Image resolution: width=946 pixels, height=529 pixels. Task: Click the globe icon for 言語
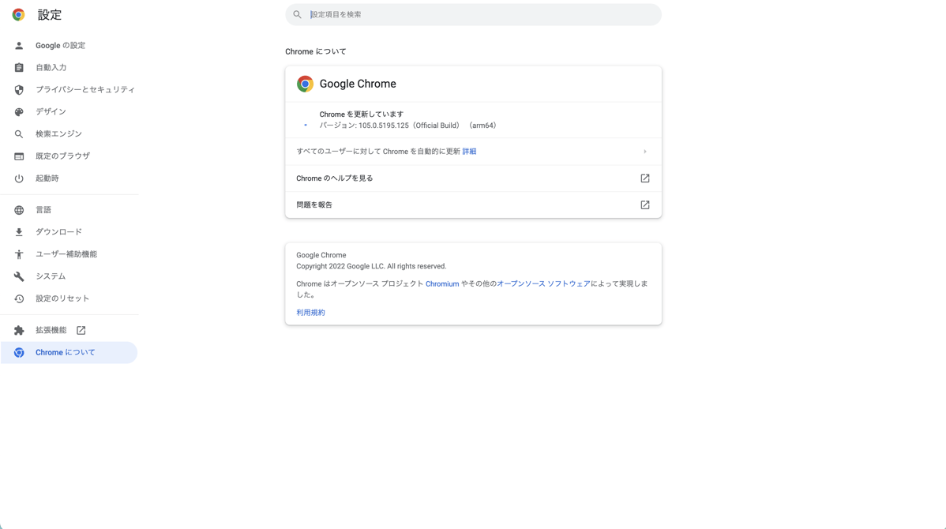click(19, 210)
